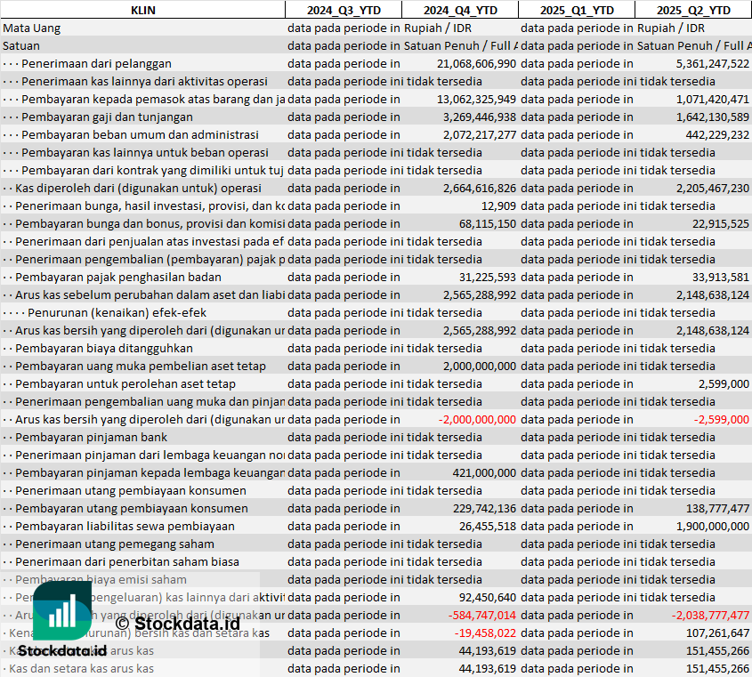The image size is (752, 677).
Task: Select value 229,742,136
Action: (x=484, y=508)
